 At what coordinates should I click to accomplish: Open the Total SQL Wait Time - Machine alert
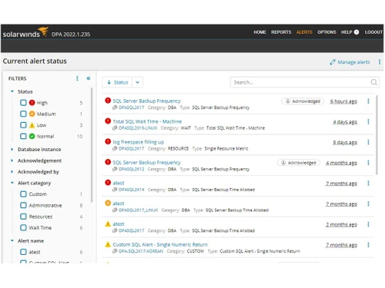pos(147,121)
